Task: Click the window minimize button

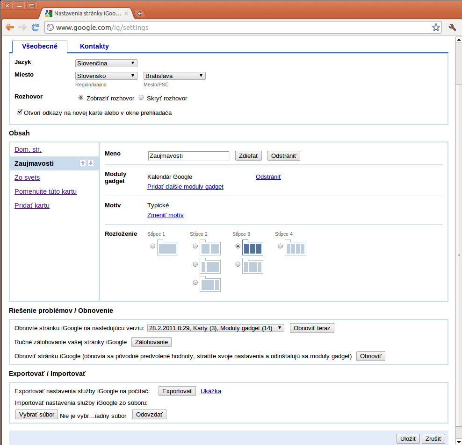Action: pos(20,6)
